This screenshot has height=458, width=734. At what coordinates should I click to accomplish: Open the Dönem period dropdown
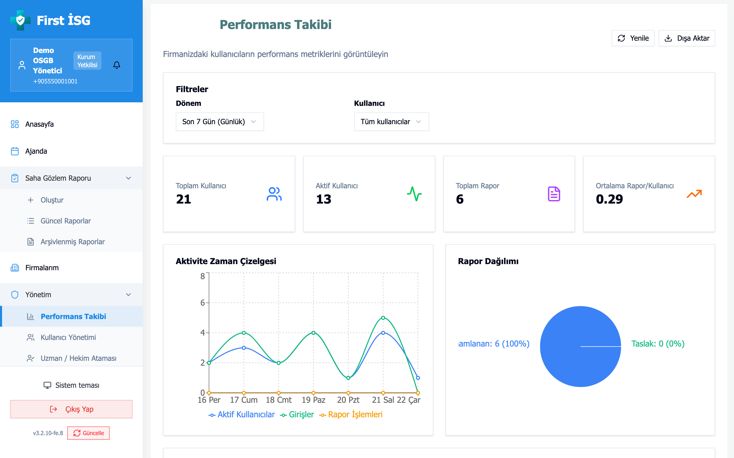220,121
